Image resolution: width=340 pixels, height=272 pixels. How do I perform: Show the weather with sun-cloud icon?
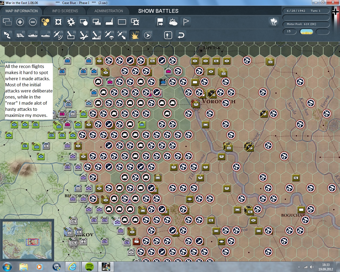pos(173,22)
